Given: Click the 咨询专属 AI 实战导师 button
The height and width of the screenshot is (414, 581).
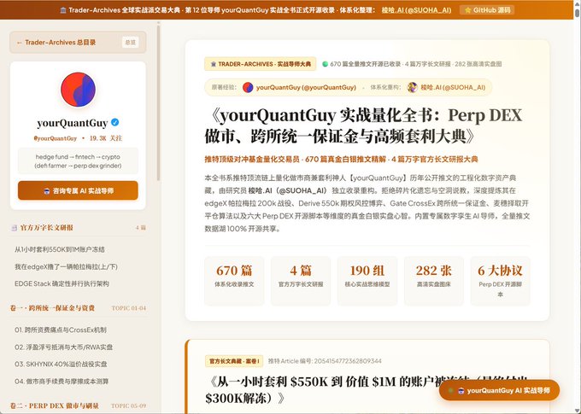Looking at the screenshot, I should click(78, 190).
